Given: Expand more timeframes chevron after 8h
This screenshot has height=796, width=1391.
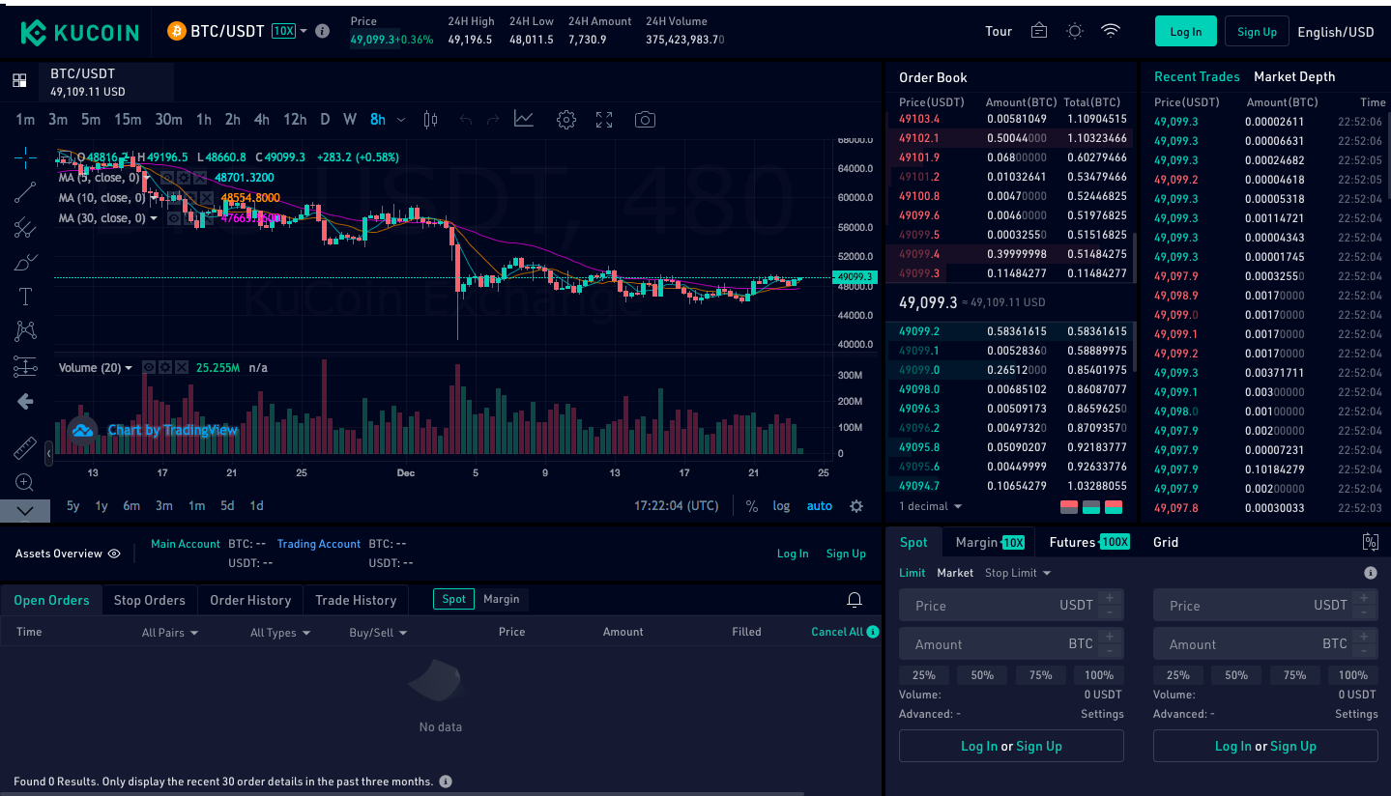Looking at the screenshot, I should click(x=401, y=120).
